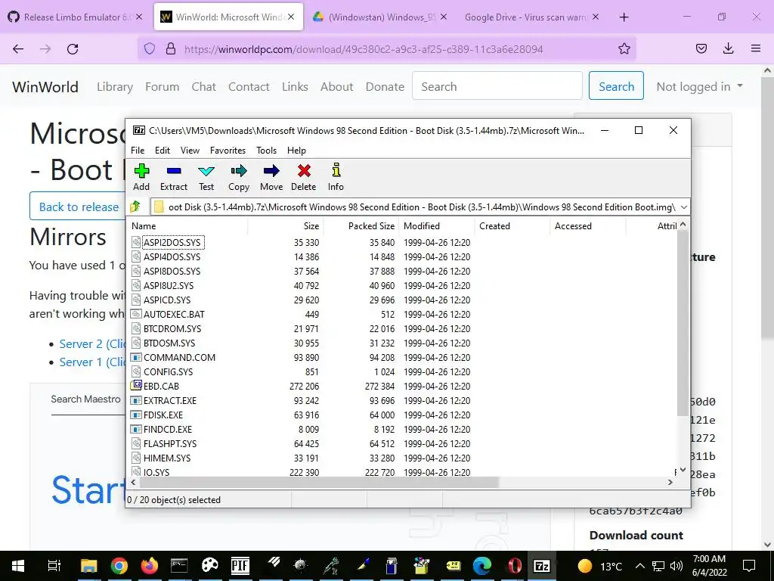Select the CONFIG.SYS file
774x581 pixels.
(169, 371)
